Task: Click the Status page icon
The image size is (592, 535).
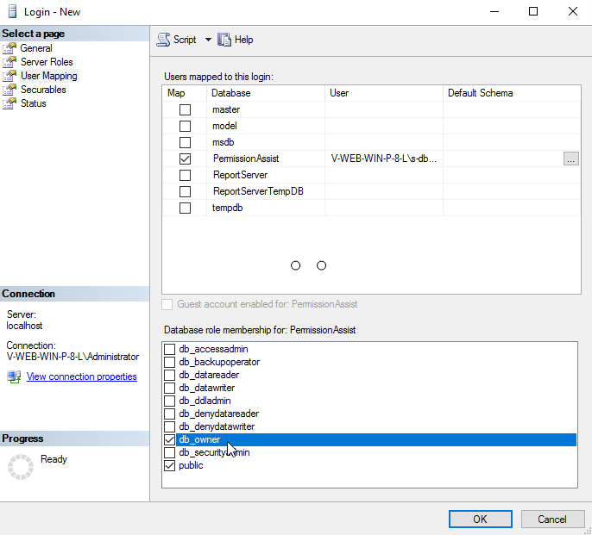Action: tap(9, 103)
